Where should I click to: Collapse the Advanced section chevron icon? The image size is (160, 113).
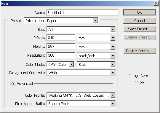click(x=13, y=84)
